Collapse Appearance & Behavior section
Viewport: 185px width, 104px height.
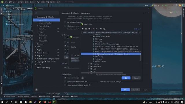(x=35, y=17)
